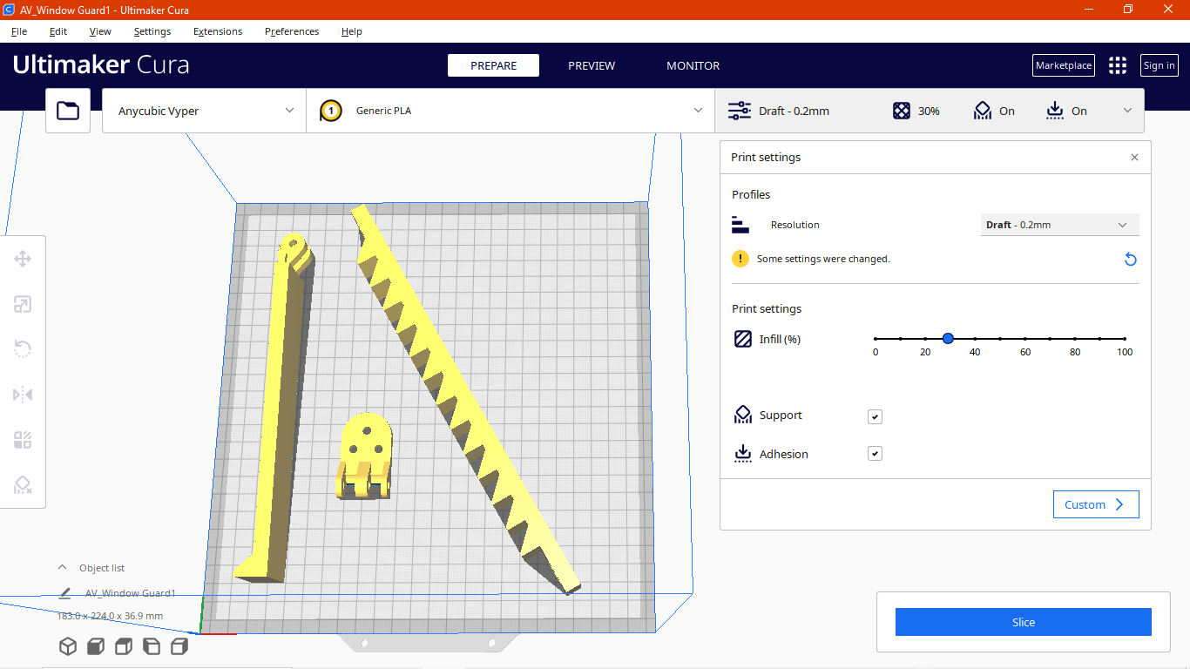
Task: Select the Mirror tool
Action: (23, 395)
